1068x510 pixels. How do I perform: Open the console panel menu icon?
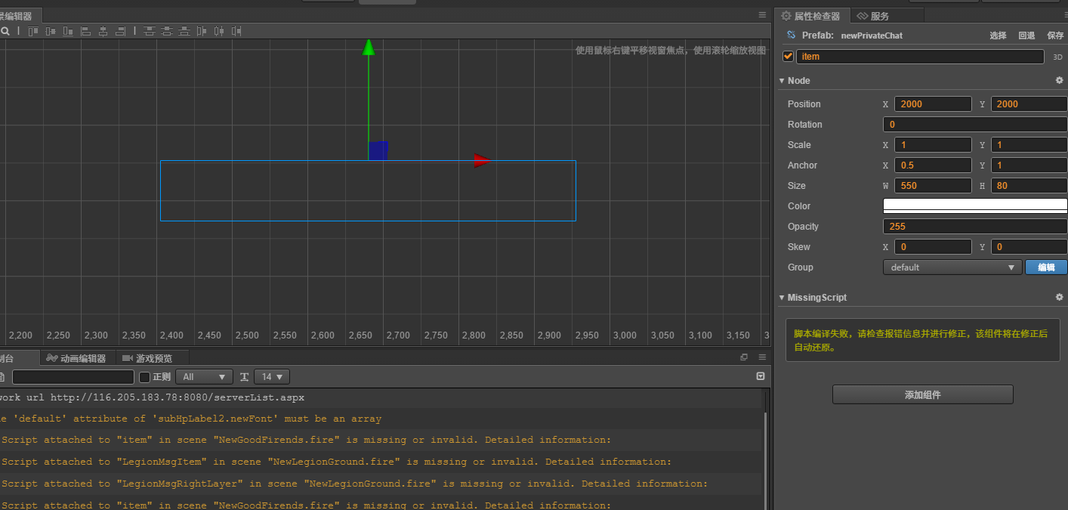click(x=762, y=357)
